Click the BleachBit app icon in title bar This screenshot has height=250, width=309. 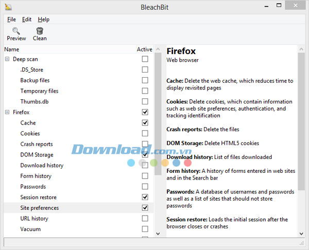(8, 7)
